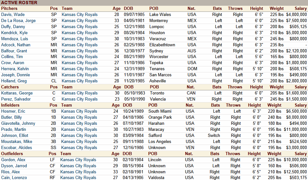Click birthplace cell Los Angeles
This screenshot has width=308, height=180.
click(160, 142)
